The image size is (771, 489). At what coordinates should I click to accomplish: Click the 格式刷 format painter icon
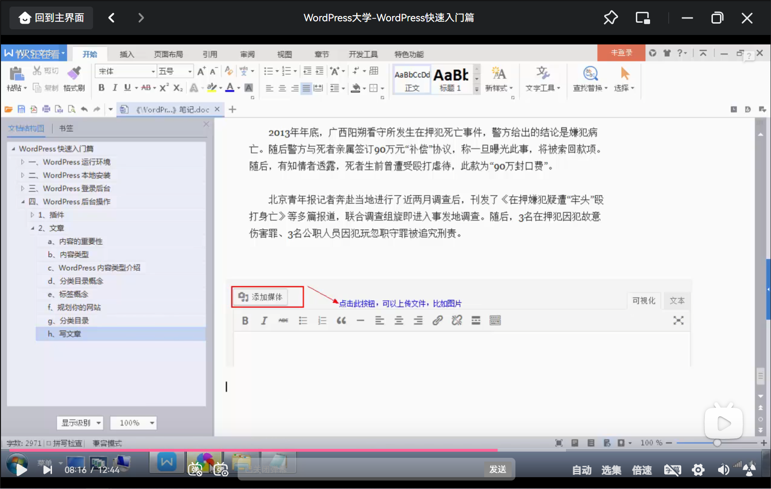74,73
